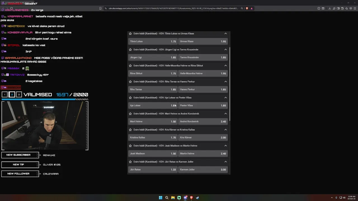
Task: Click the New Follower label
Action: click(x=20, y=174)
